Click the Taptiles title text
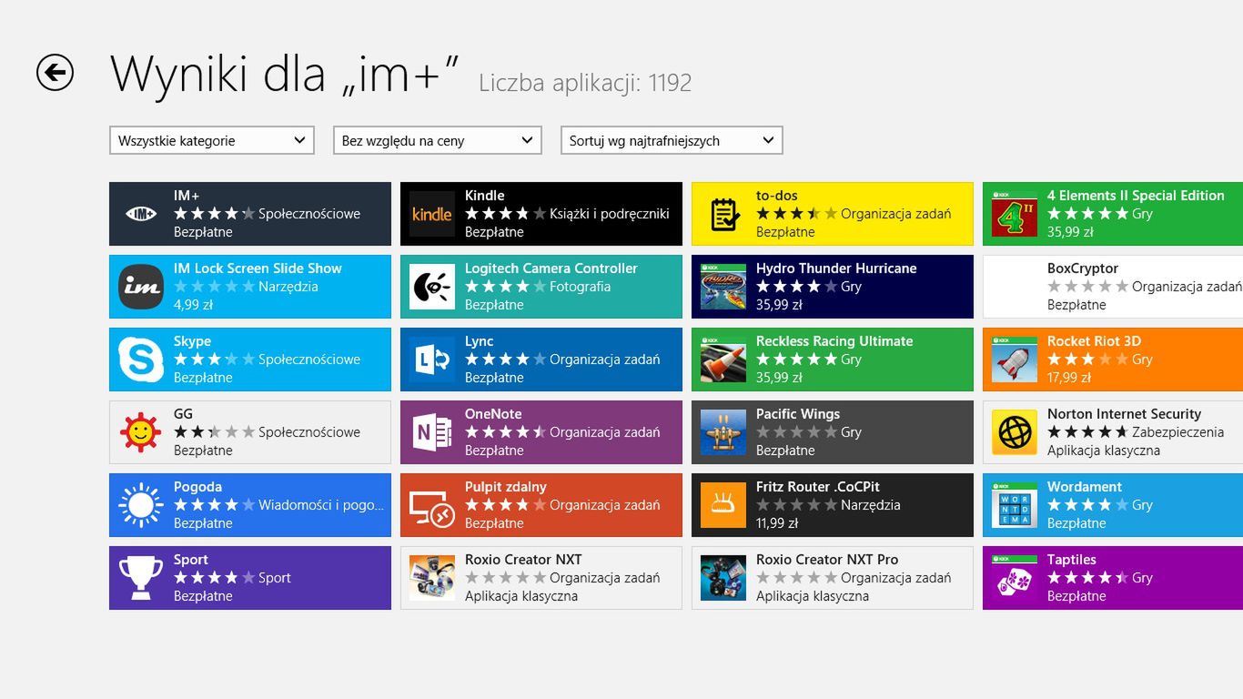The height and width of the screenshot is (699, 1243). [1072, 560]
